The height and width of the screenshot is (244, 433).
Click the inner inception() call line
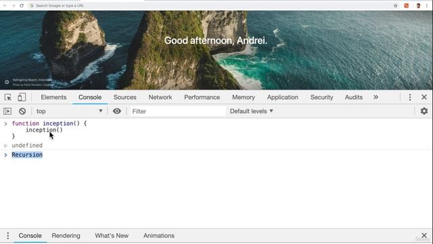point(44,129)
